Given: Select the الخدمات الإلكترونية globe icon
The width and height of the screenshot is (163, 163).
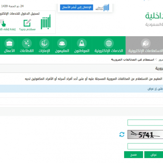Looking at the screenshot, I should pos(109,43).
